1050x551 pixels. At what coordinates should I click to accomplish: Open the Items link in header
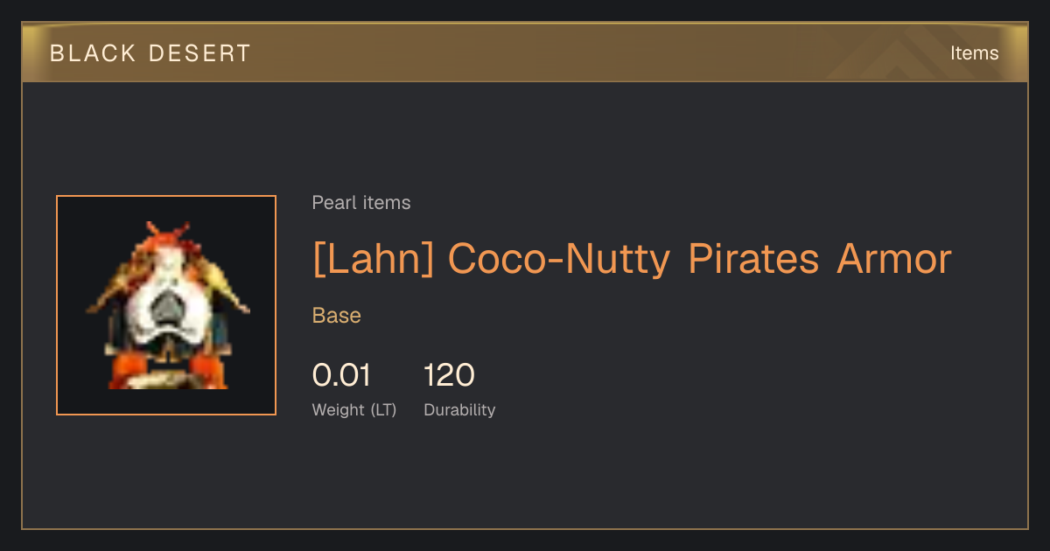click(974, 53)
